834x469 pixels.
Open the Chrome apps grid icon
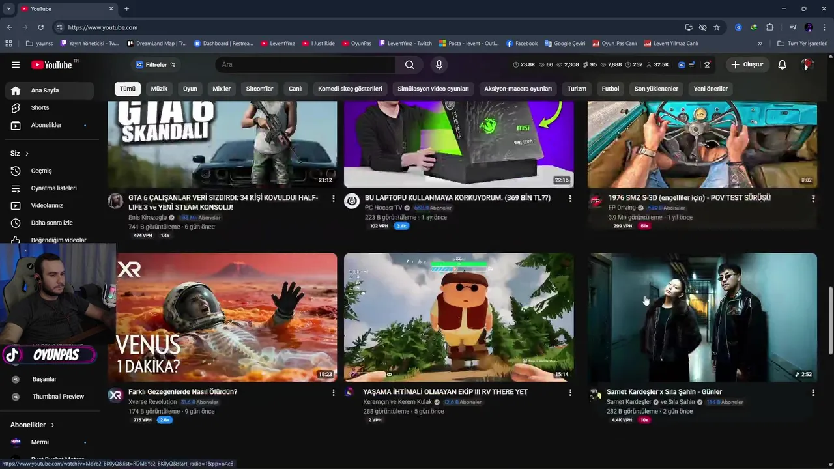click(8, 44)
